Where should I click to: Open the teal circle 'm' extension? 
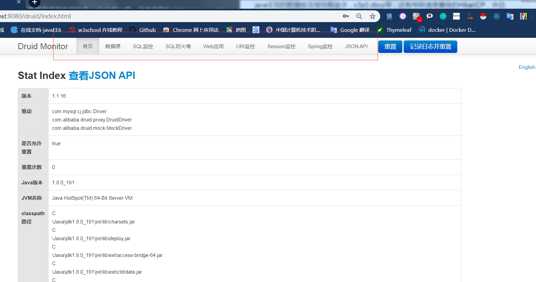point(443,16)
